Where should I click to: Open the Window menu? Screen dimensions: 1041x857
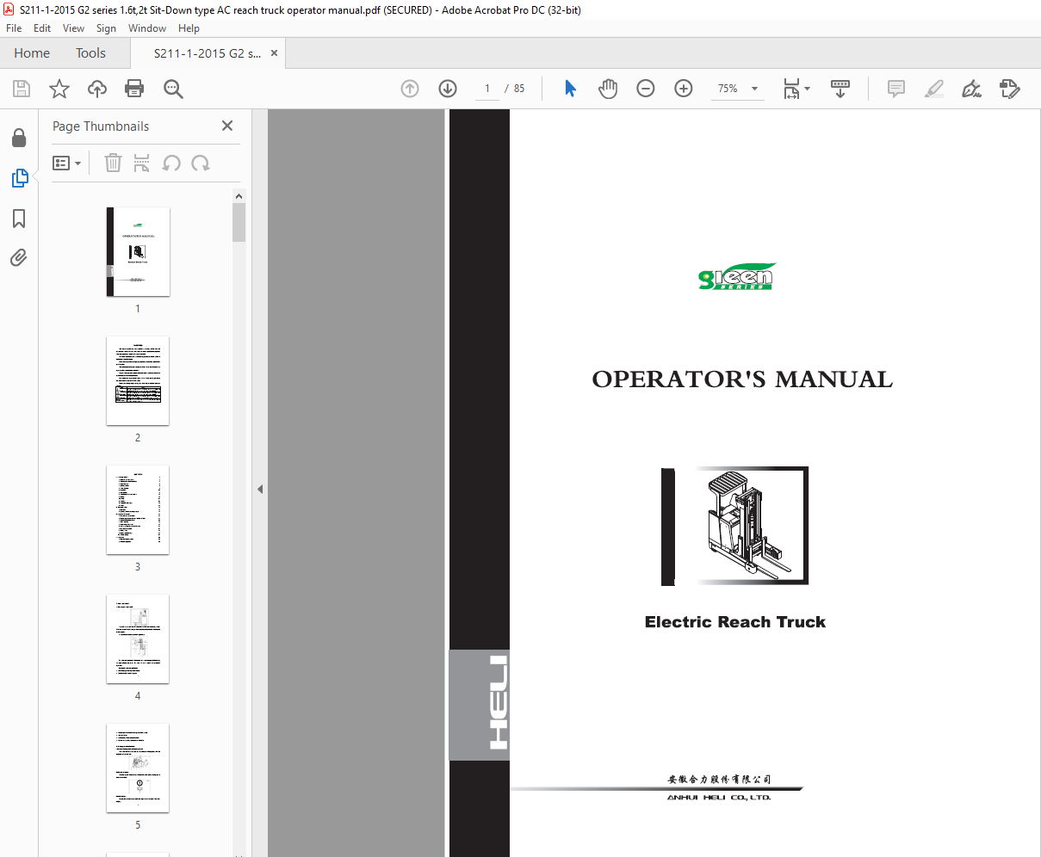(147, 28)
